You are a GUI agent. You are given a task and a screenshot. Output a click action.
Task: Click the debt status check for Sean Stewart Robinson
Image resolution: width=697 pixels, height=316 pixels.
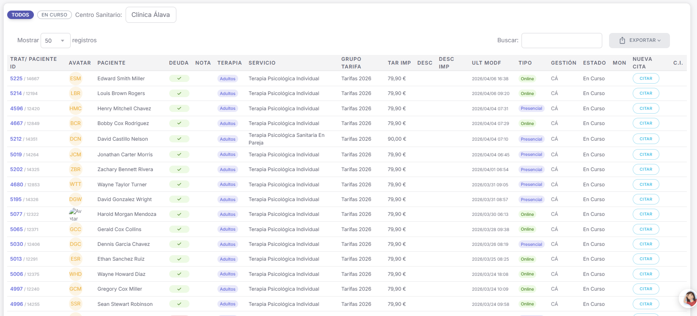click(179, 304)
